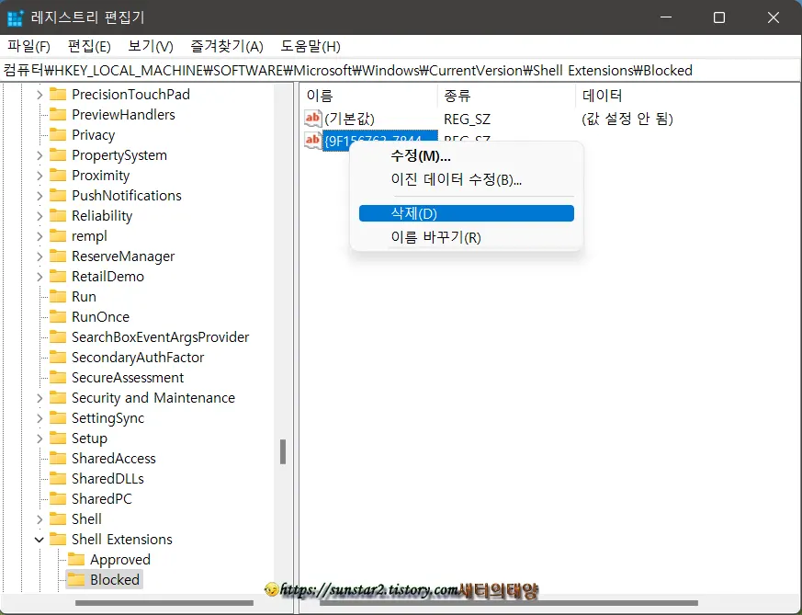
Task: Click the Registry Editor icon in title bar
Action: click(x=16, y=17)
